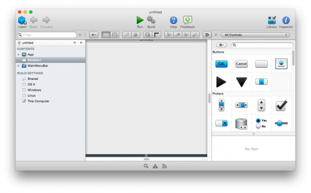
Task: Click the Build gears icon
Action: tap(151, 20)
